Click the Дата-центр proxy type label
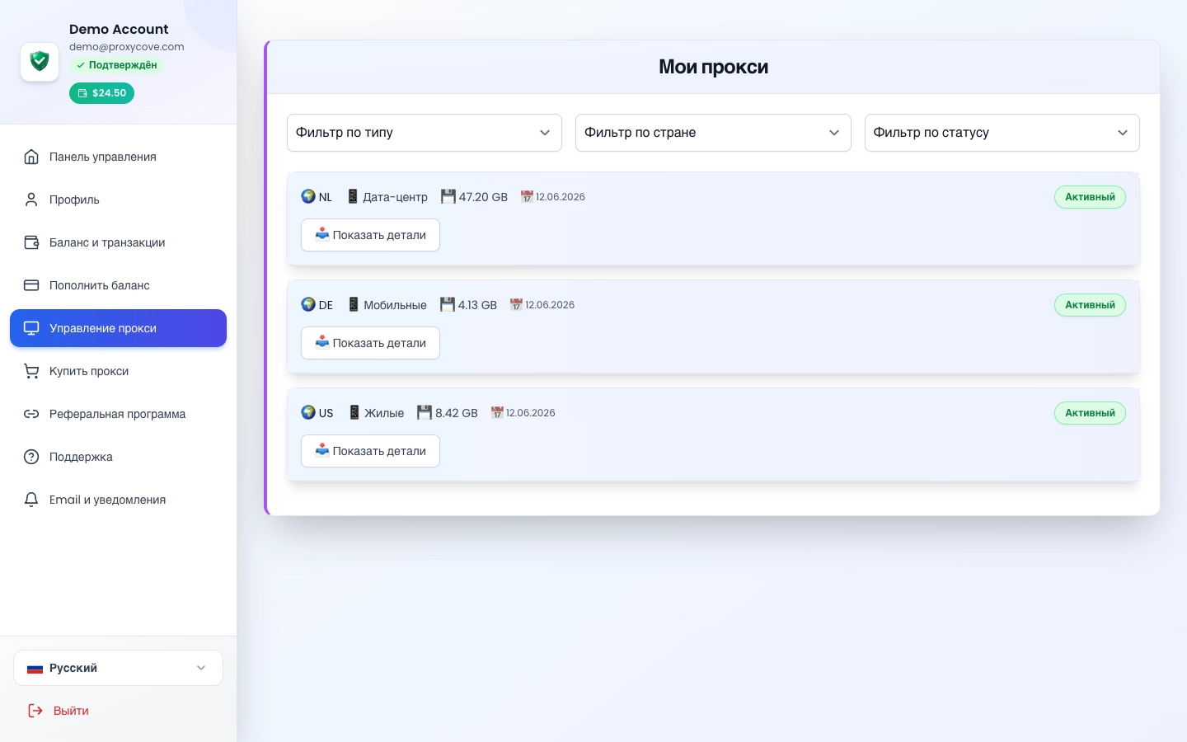The height and width of the screenshot is (742, 1187). pyautogui.click(x=396, y=197)
